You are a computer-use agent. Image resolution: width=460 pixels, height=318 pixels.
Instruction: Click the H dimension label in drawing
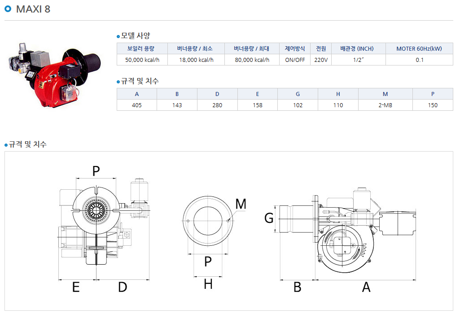[x=208, y=284]
